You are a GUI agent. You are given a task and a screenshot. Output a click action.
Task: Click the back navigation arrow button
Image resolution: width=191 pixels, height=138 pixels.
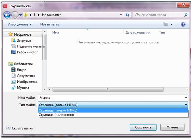[7, 15]
